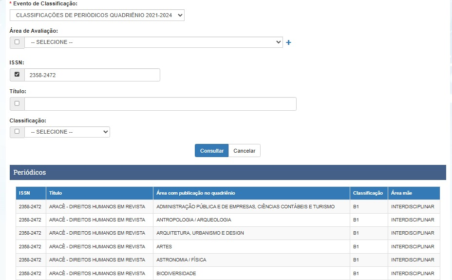
Task: Open the Classificação dropdown
Action: click(x=67, y=132)
